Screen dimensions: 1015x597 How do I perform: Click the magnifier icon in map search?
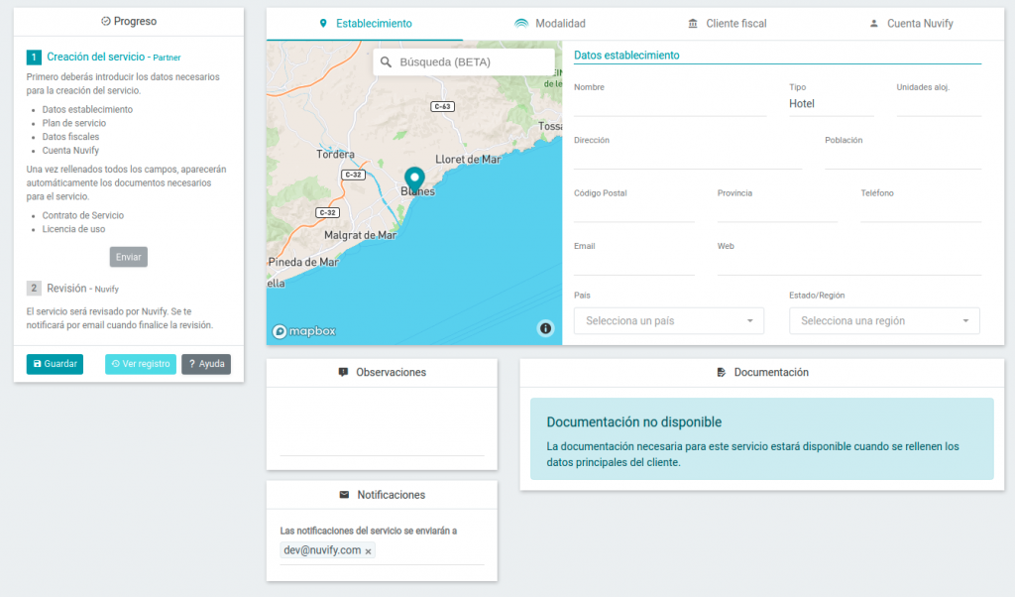[386, 62]
